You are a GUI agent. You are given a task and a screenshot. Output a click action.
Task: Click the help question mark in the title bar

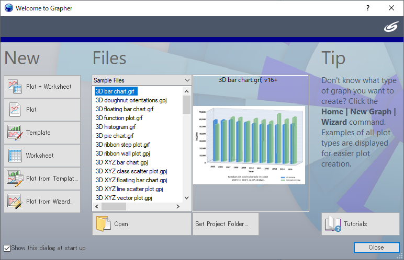click(x=368, y=8)
